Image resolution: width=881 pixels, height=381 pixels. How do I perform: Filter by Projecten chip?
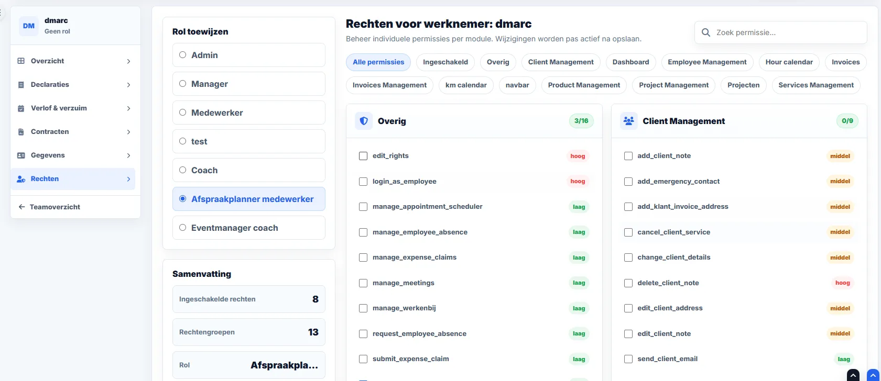[x=743, y=85]
